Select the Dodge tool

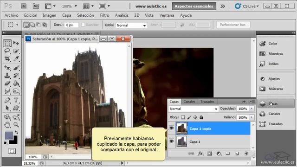16,91
